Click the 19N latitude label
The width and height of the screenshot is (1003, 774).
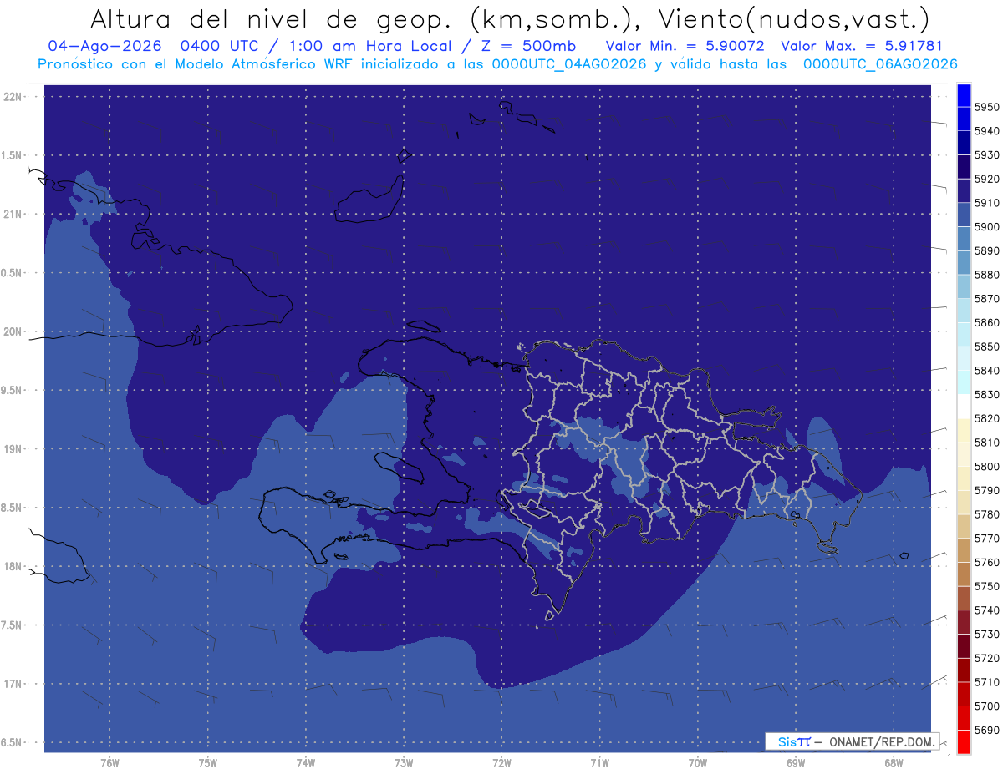[x=14, y=449]
